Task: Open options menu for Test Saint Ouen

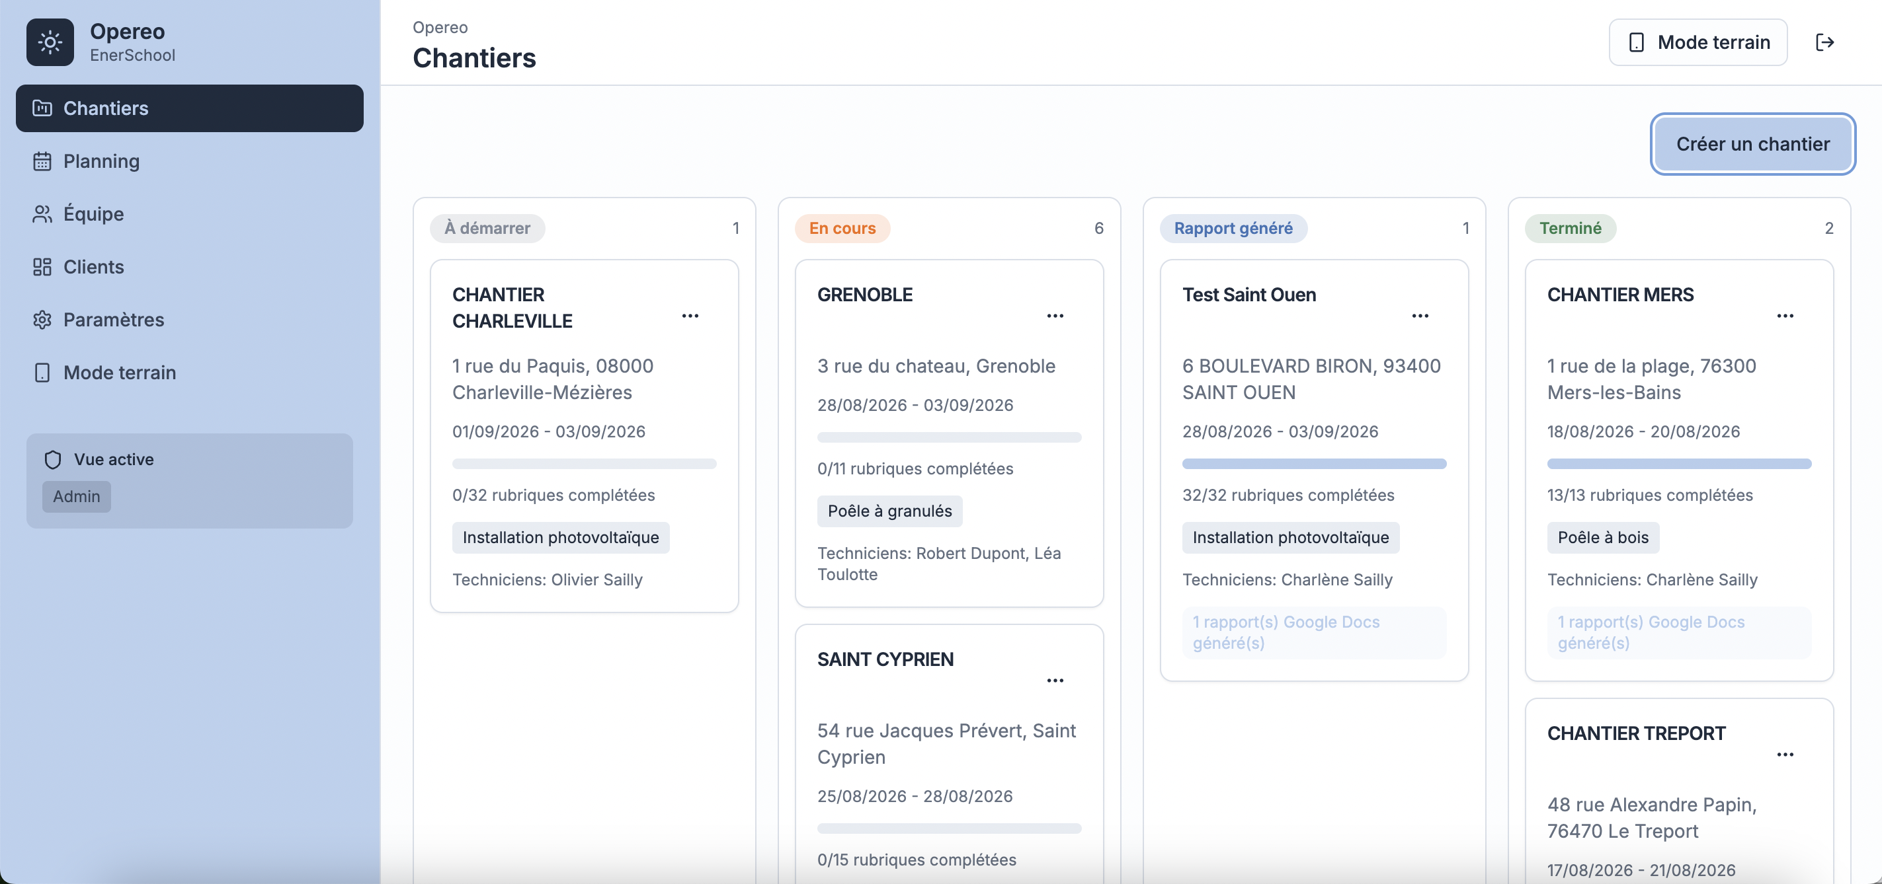Action: pyautogui.click(x=1420, y=316)
